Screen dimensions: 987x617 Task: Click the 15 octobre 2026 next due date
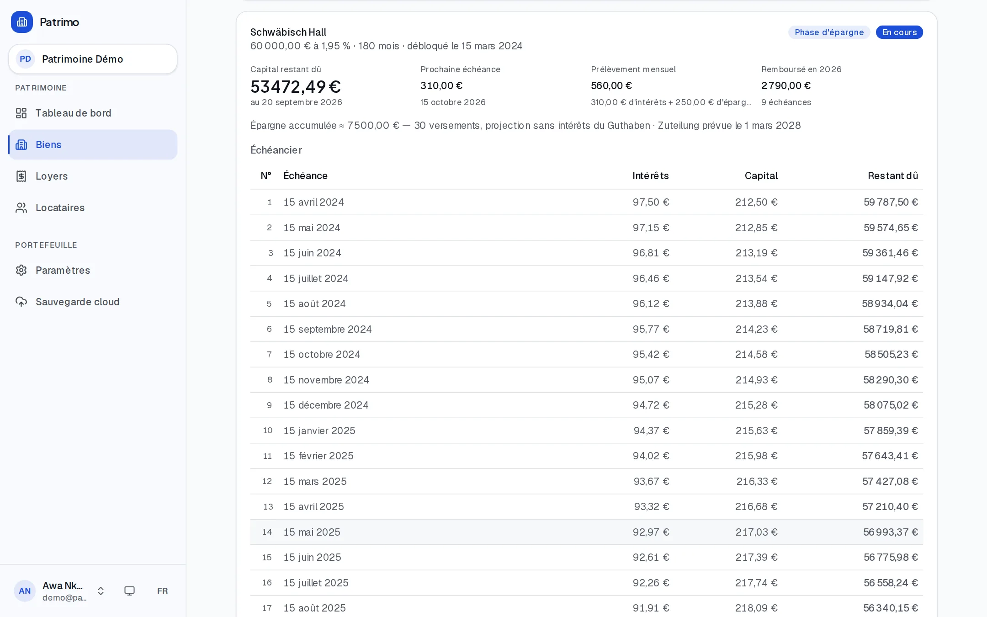[x=453, y=102]
